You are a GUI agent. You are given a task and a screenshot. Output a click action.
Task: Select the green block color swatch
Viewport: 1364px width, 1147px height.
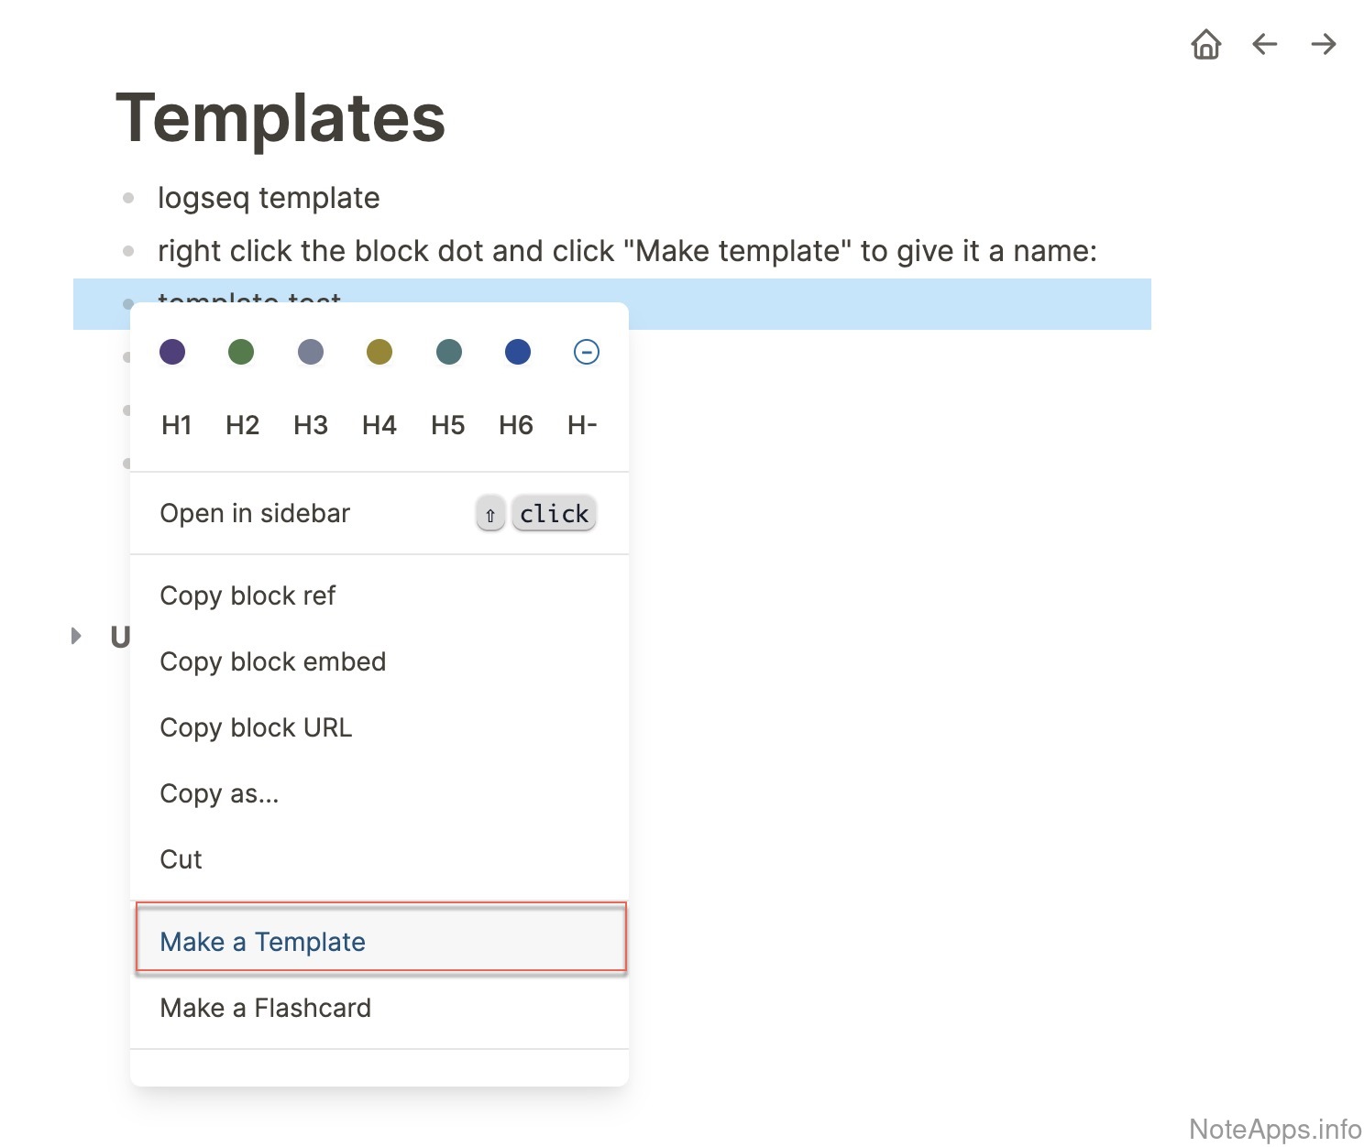coord(241,352)
